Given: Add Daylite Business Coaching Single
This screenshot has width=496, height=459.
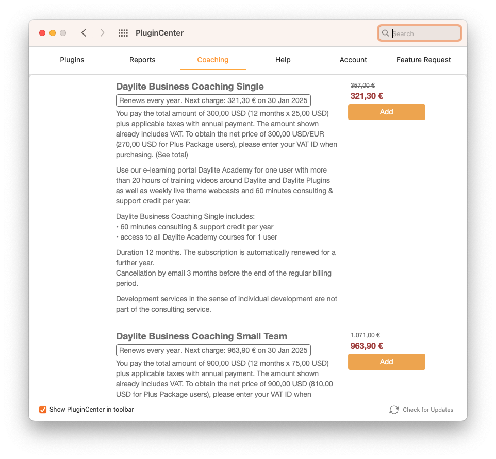Looking at the screenshot, I should (x=387, y=112).
